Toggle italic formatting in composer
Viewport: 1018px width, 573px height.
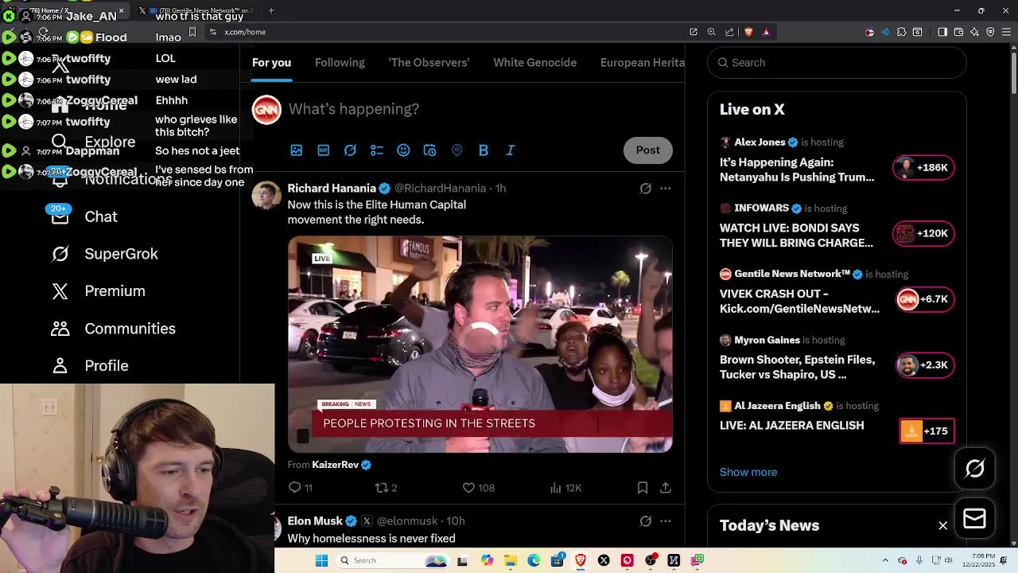pos(511,150)
